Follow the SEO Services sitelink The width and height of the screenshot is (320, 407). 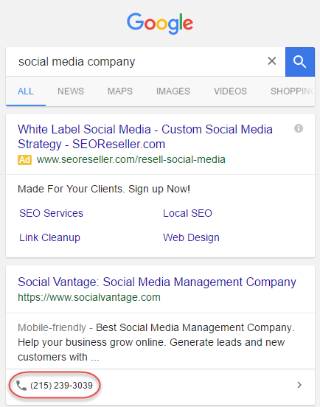coord(51,213)
